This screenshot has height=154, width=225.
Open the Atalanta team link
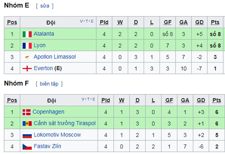[44, 34]
